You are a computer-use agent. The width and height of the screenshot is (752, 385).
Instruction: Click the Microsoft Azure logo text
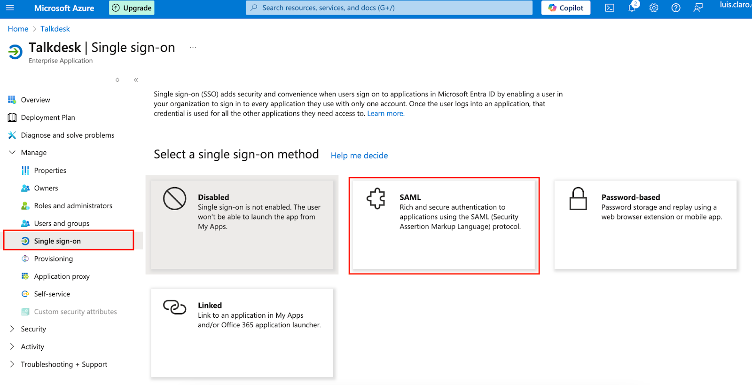[x=64, y=8]
